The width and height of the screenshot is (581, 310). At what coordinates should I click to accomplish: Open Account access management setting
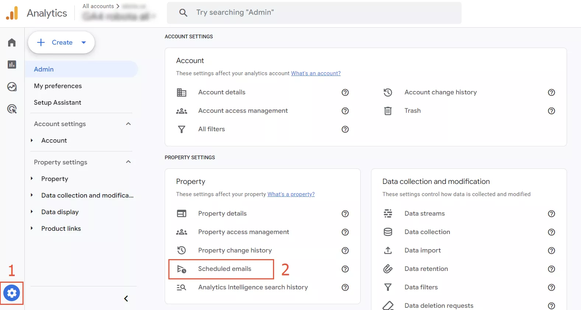pos(243,111)
